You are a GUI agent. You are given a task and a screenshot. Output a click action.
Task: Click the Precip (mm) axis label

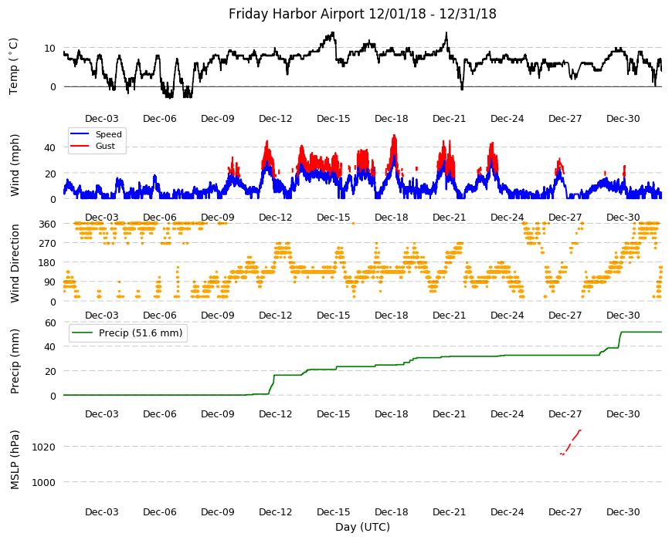[15, 361]
